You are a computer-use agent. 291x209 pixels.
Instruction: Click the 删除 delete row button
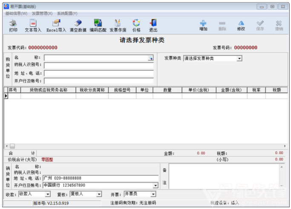click(x=222, y=26)
